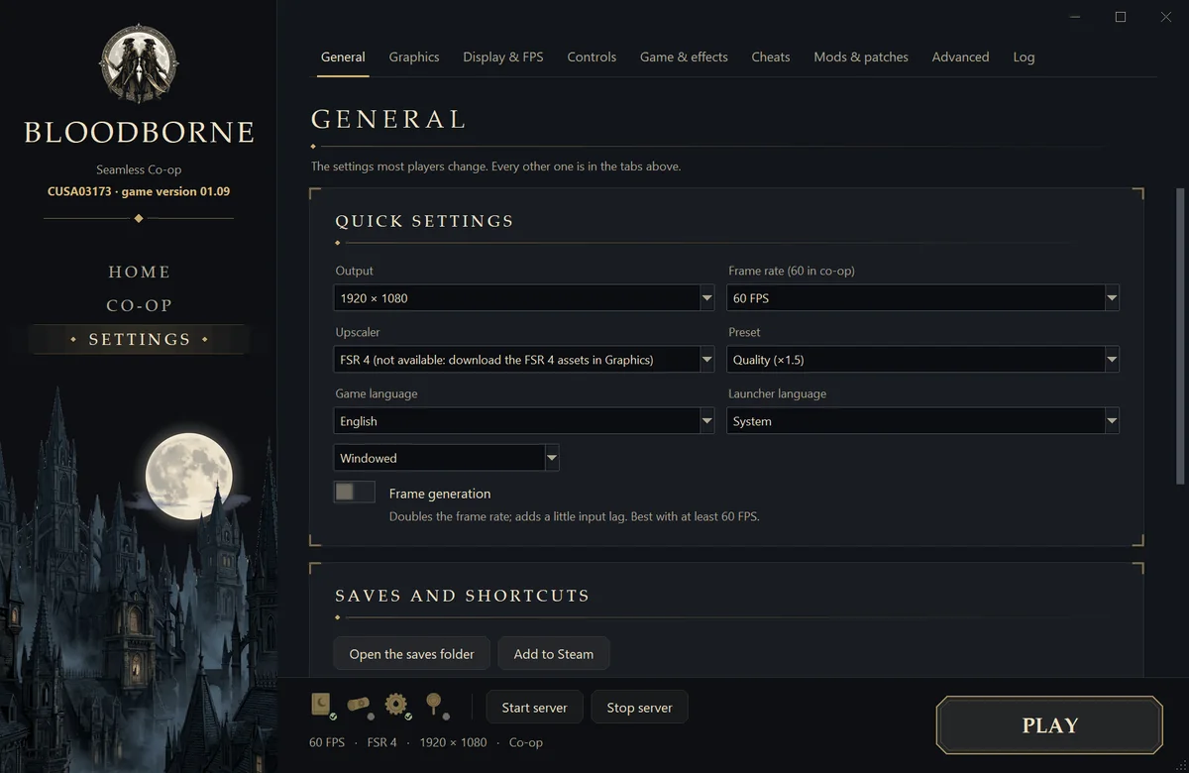The image size is (1189, 773).
Task: Click the scroll status icon
Action: pos(359,705)
